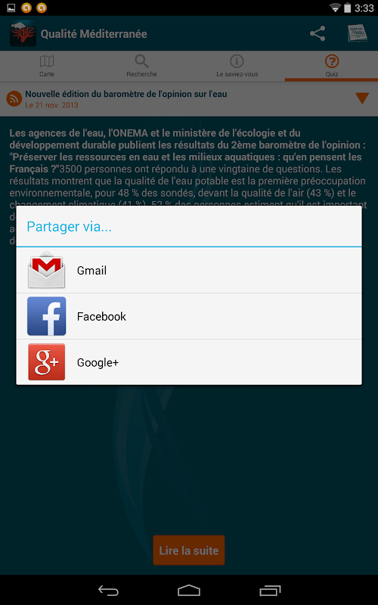Tap the Qualité Méditerranée coral app icon
The height and width of the screenshot is (605, 378).
[23, 33]
